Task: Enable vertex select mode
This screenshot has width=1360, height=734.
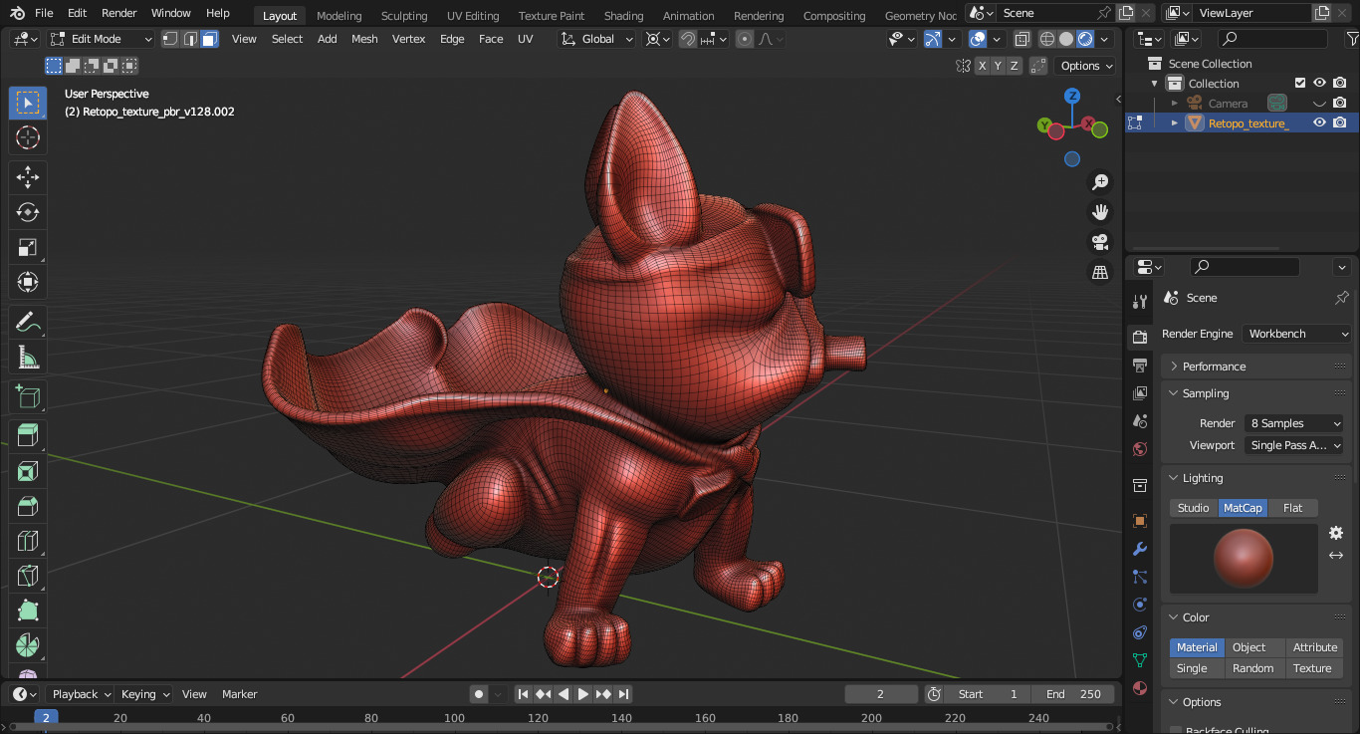Action: tap(170, 39)
